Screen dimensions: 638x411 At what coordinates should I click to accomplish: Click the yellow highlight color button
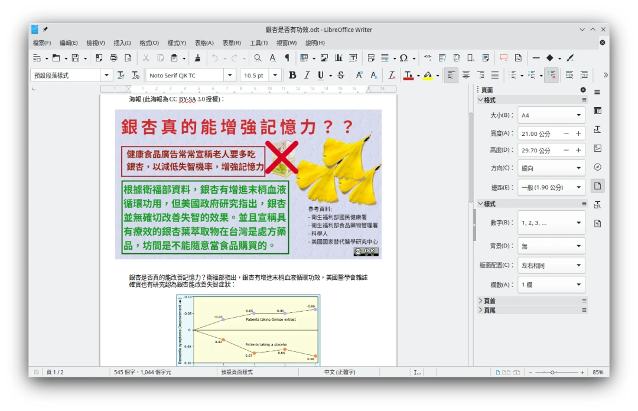[x=428, y=75]
